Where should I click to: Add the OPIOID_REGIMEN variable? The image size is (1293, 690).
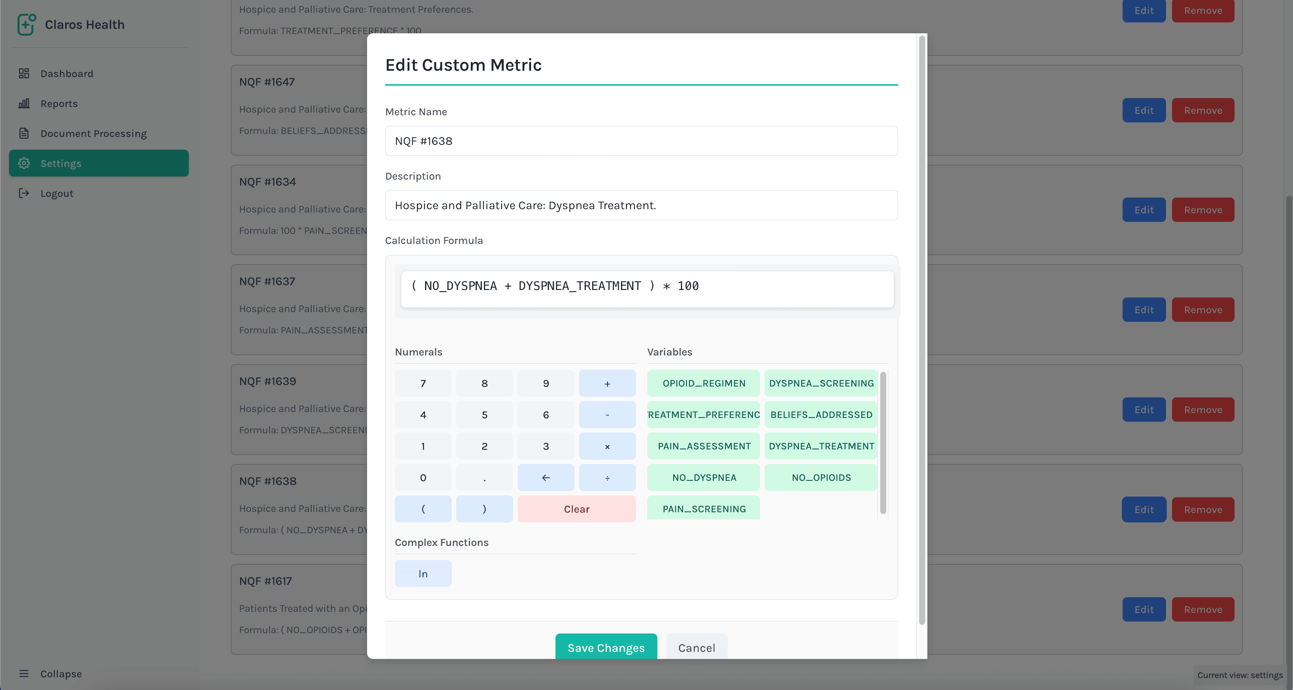(704, 383)
